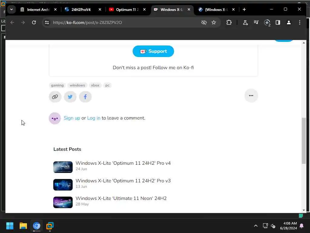310x233 pixels.
Task: Click the page vertical scrollbar thumb
Action: (303, 141)
